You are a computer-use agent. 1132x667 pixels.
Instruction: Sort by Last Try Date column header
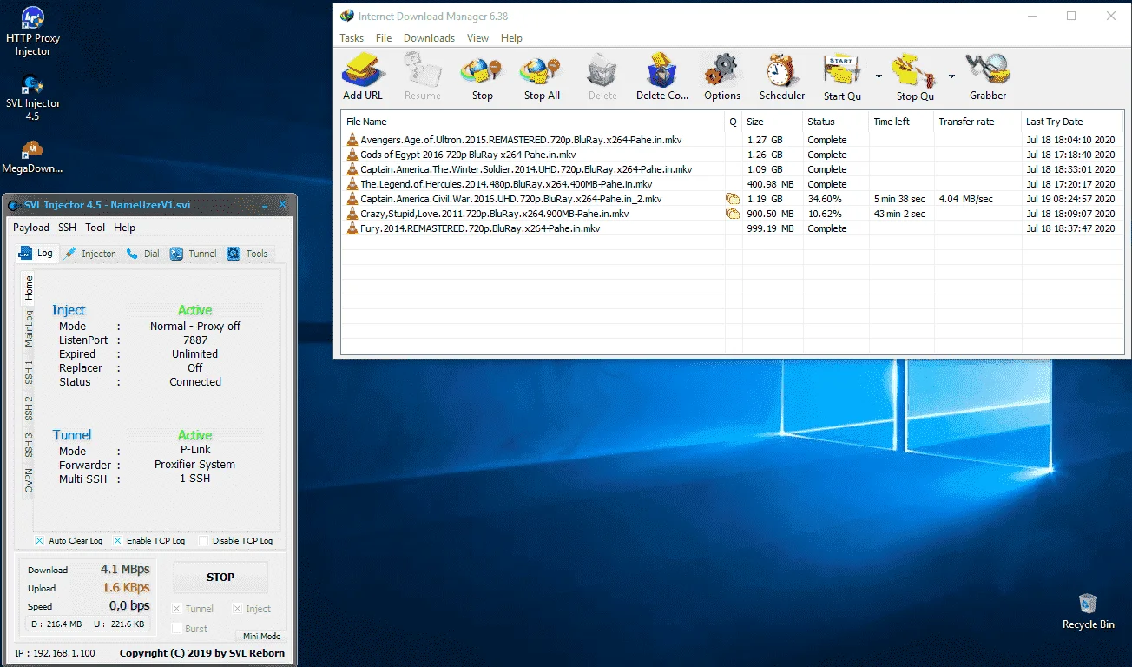(x=1070, y=122)
